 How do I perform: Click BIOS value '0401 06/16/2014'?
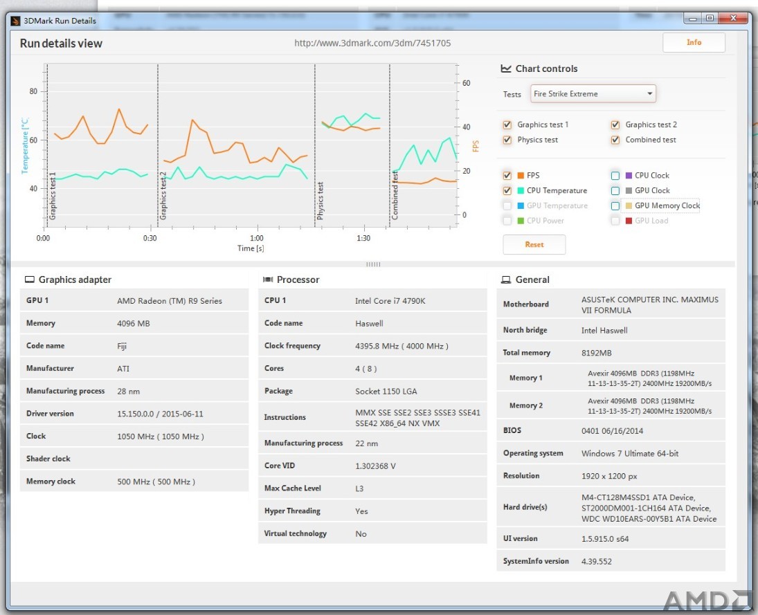[x=612, y=430]
